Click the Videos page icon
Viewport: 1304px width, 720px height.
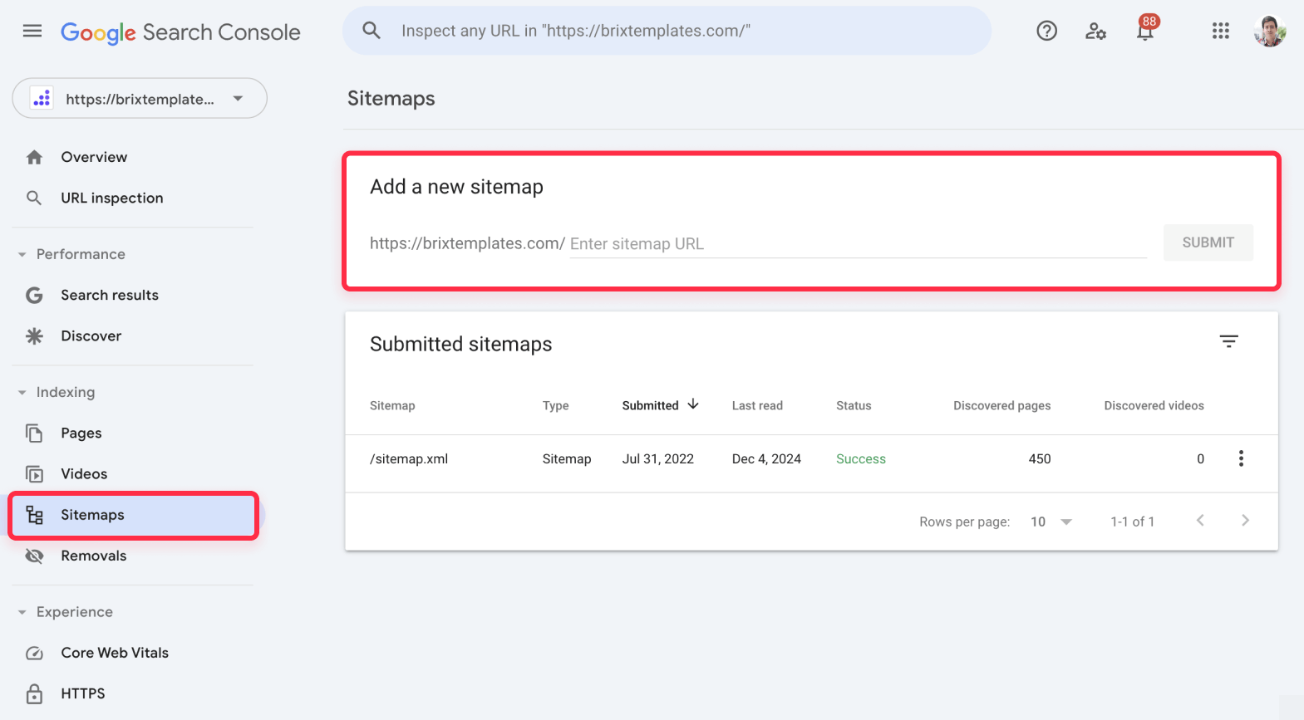[x=34, y=473]
